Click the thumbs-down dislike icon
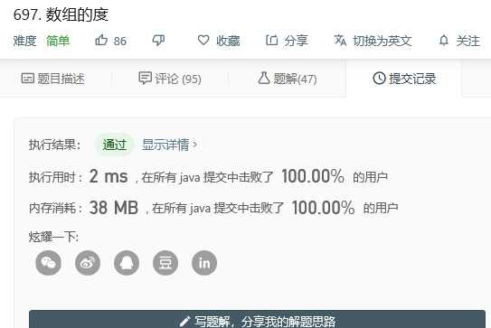This screenshot has height=328, width=491. pos(158,41)
